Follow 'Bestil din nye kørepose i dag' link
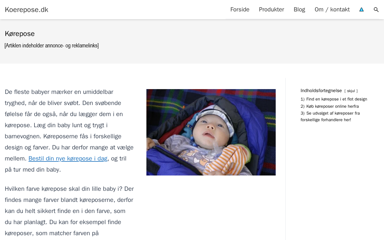The width and height of the screenshot is (384, 240). (x=68, y=158)
